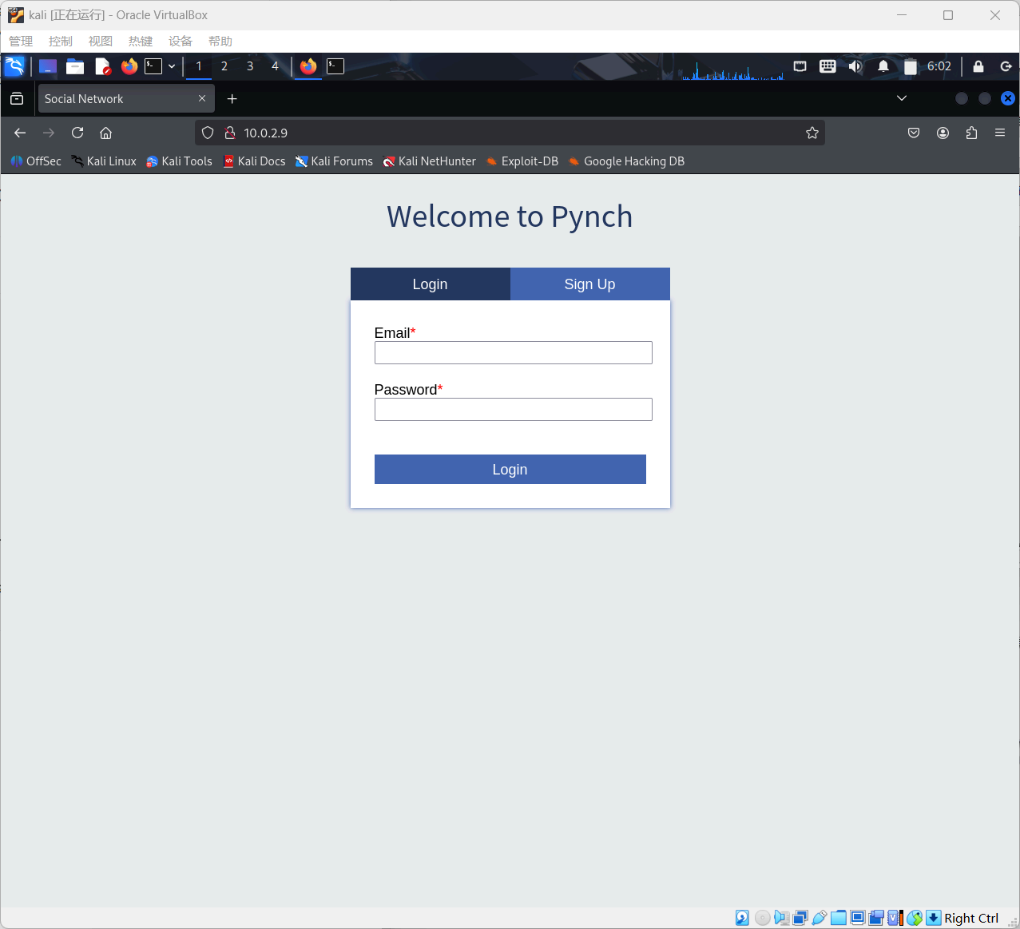This screenshot has width=1020, height=929.
Task: Click the shield tracking protection icon
Action: click(208, 133)
